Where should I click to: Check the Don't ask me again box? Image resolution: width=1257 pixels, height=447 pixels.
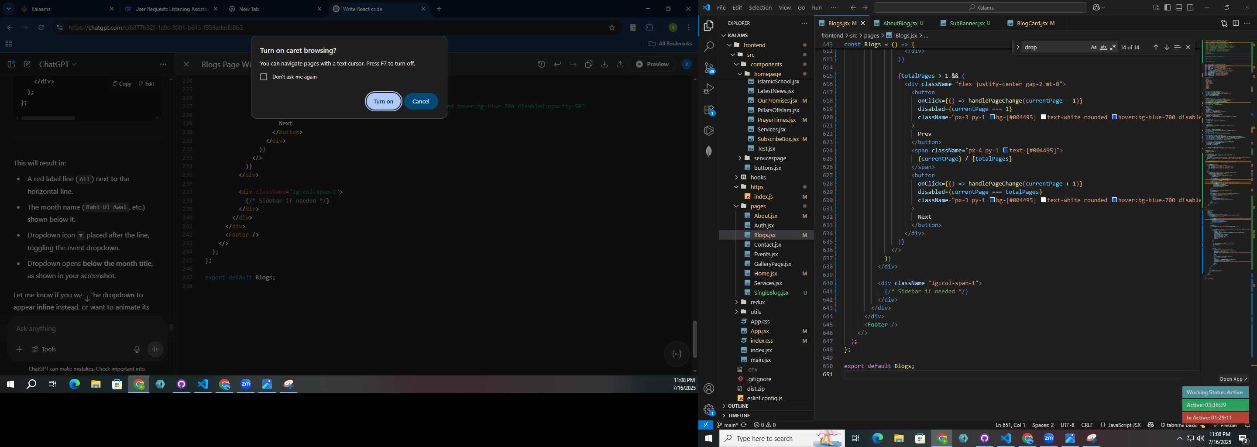click(264, 77)
